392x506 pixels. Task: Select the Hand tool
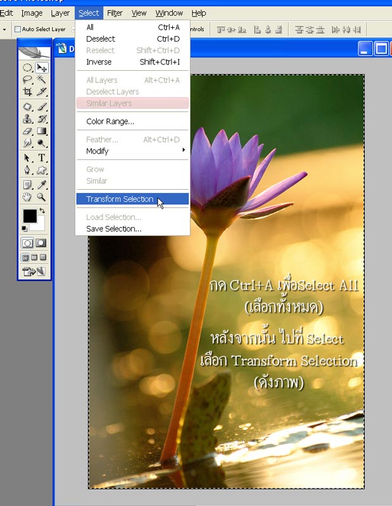tap(27, 197)
